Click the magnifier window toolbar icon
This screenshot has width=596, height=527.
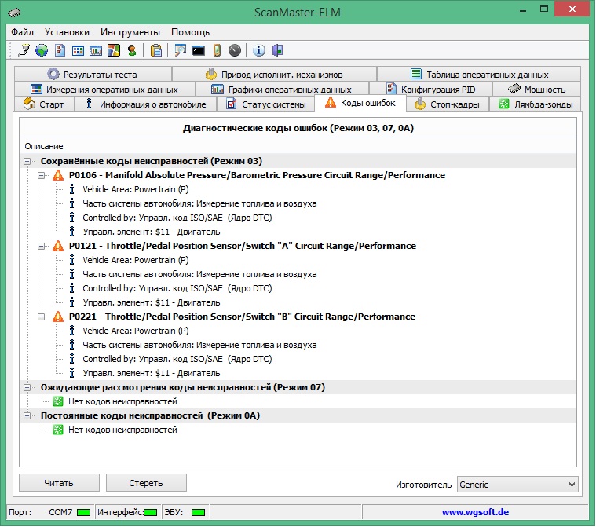(180, 50)
